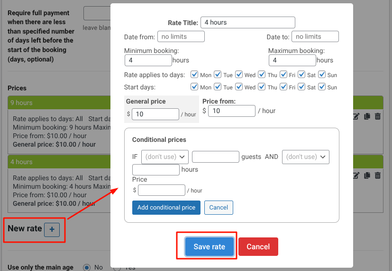
Task: Duplicate the 9 hours rate
Action: tap(367, 116)
